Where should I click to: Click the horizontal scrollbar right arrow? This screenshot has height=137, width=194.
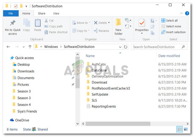tap(188, 124)
